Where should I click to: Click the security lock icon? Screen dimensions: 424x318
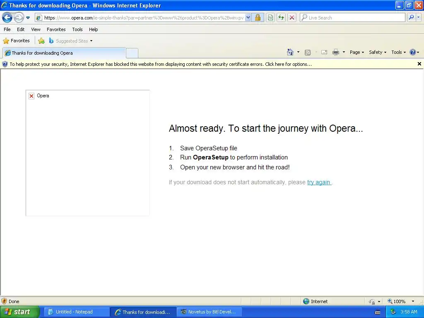(x=258, y=18)
